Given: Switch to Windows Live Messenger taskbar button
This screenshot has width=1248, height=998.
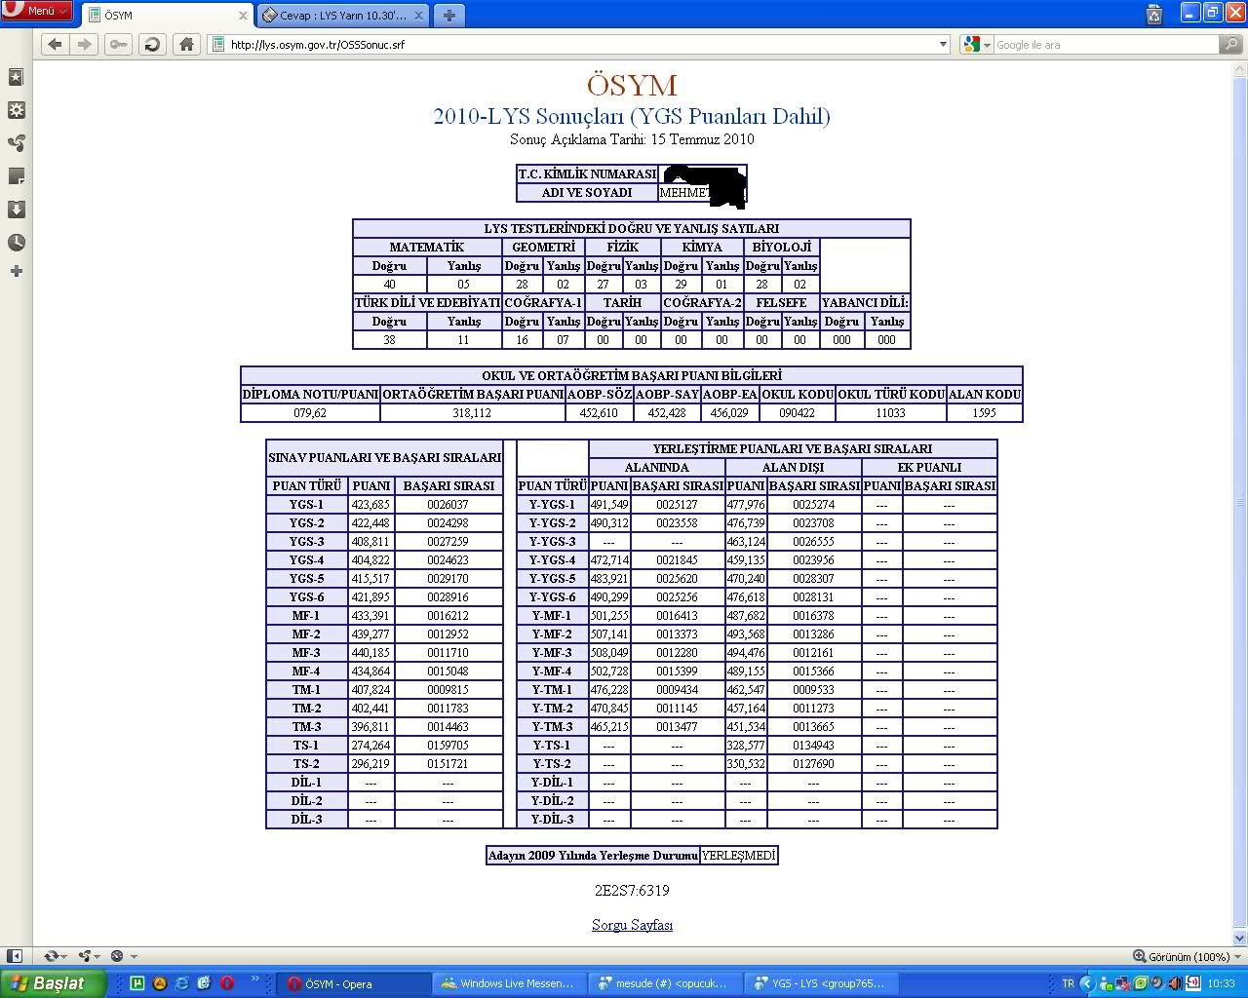Looking at the screenshot, I should (x=510, y=983).
